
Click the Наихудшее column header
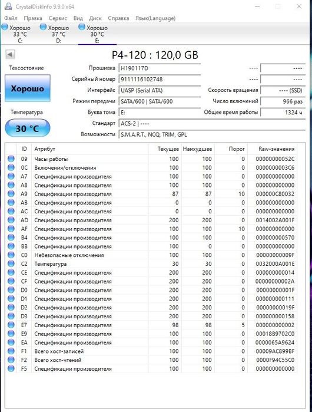(x=198, y=149)
